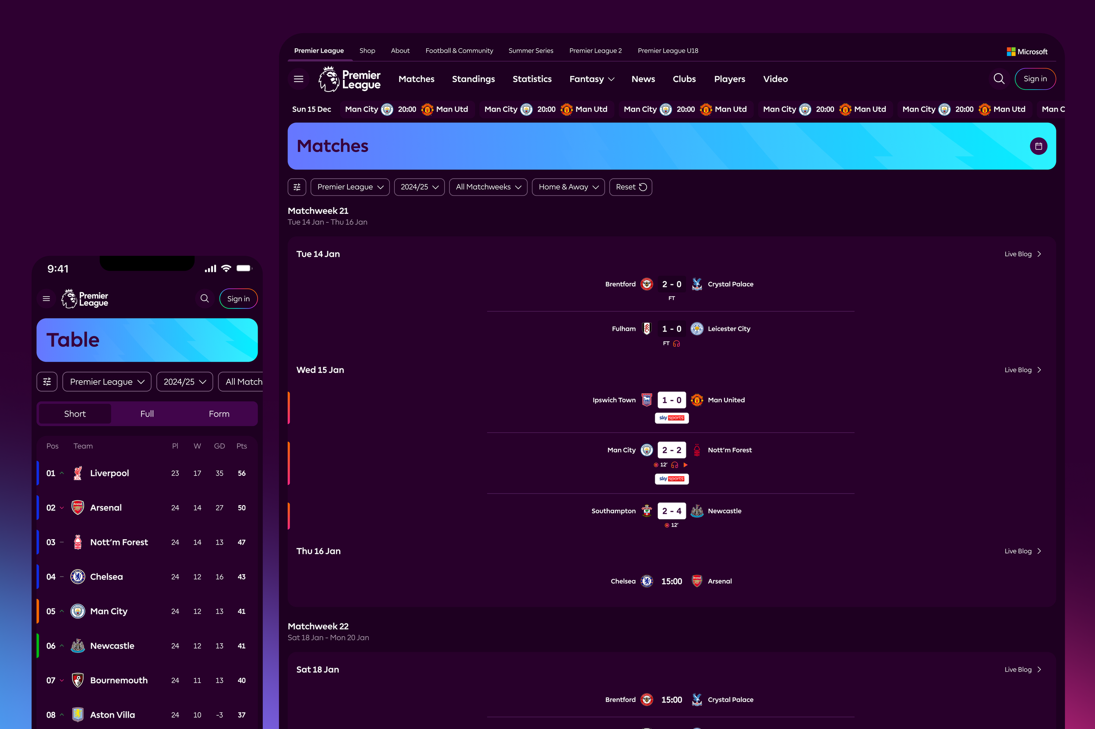Expand the desktop Premier League competition dropdown
The height and width of the screenshot is (729, 1095).
(350, 187)
